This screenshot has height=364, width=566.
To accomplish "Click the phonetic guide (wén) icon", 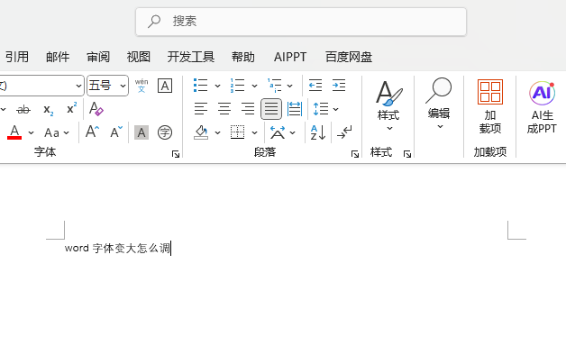I will [141, 86].
